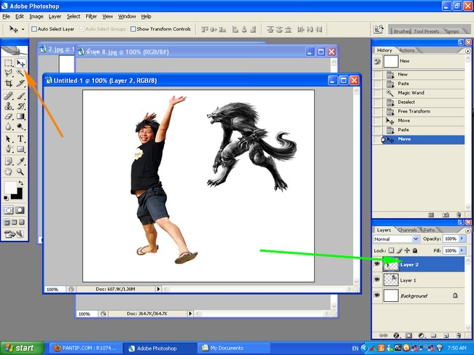This screenshot has width=474, height=355.
Task: Click the delete layer trash icon
Action: click(x=459, y=335)
